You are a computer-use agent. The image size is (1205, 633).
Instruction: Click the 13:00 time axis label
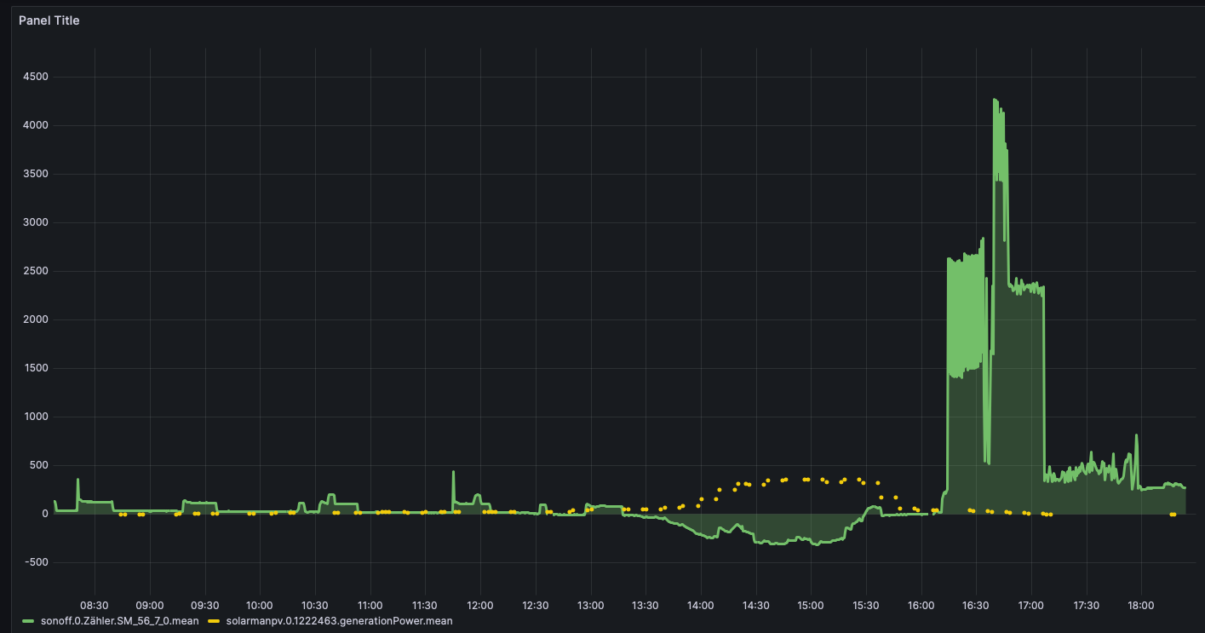click(590, 606)
